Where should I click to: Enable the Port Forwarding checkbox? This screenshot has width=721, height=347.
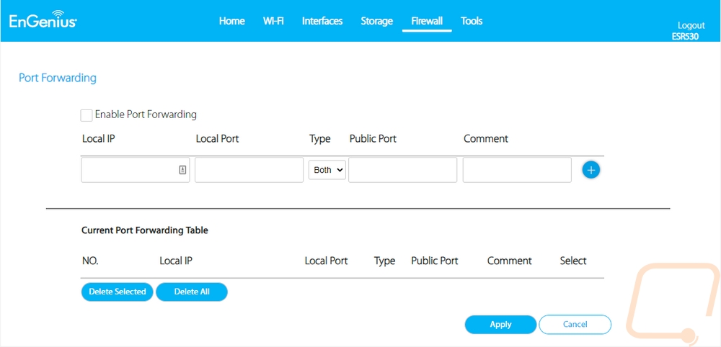[87, 115]
